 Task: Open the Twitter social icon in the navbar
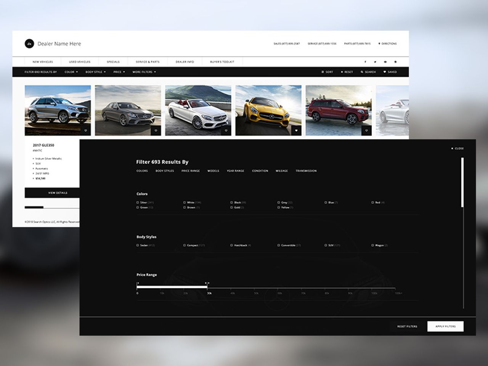pyautogui.click(x=375, y=62)
